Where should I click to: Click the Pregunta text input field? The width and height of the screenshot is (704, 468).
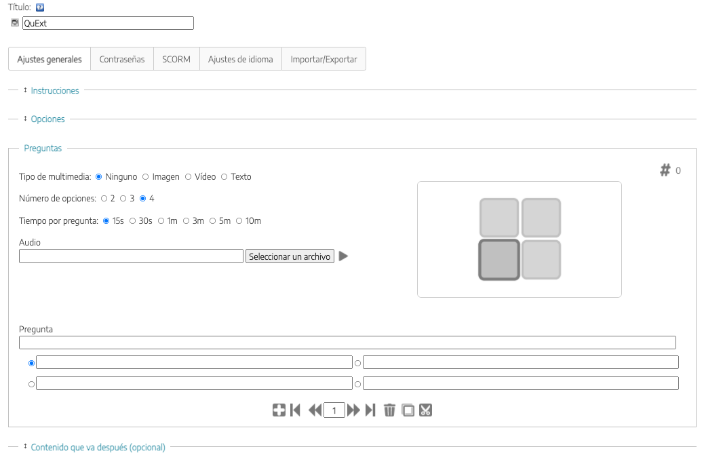point(347,343)
